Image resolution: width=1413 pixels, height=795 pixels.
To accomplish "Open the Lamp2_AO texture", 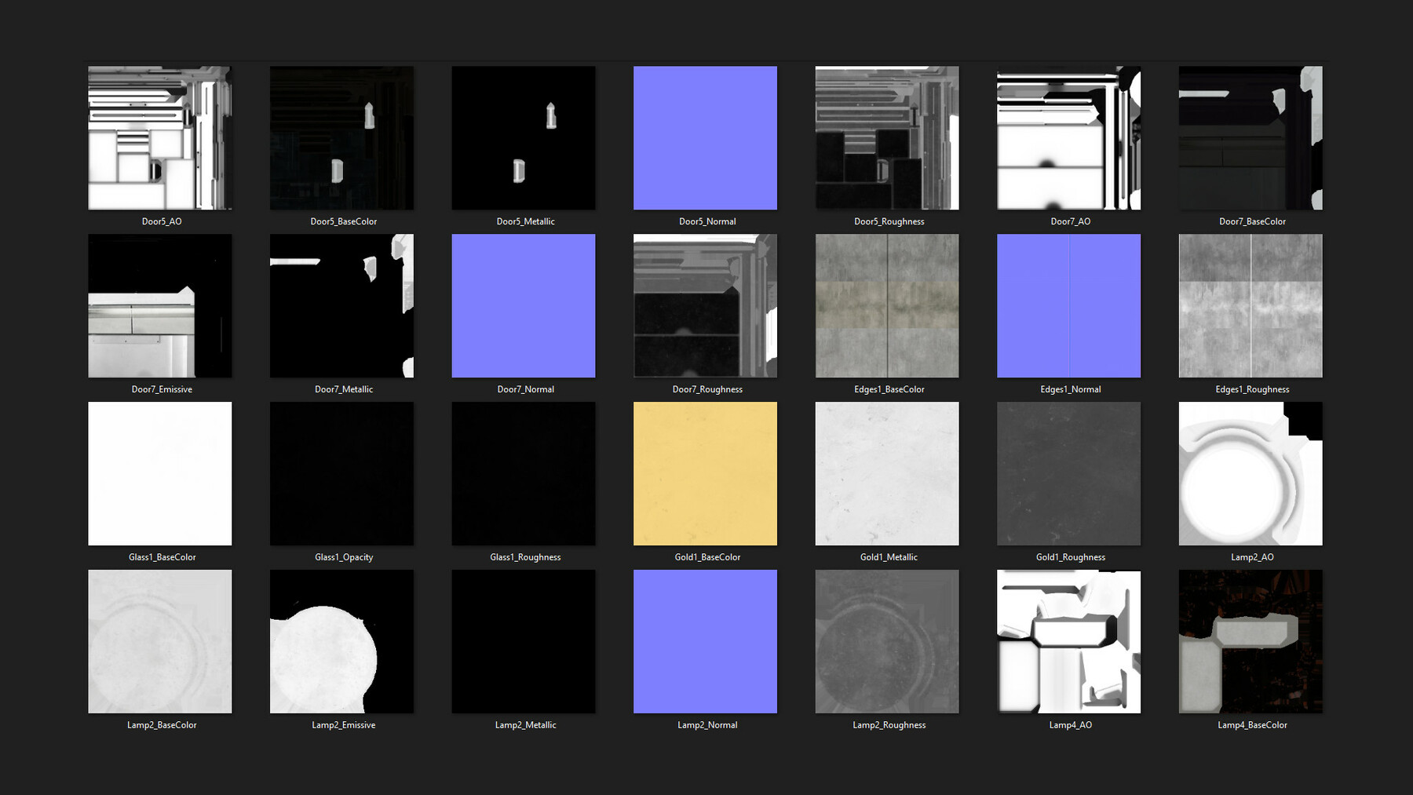I will coord(1251,473).
